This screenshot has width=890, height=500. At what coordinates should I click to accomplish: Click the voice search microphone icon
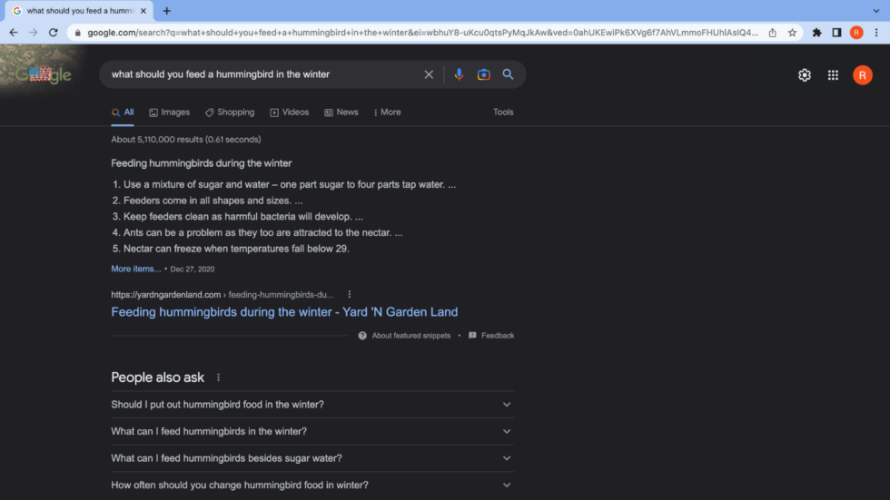pyautogui.click(x=459, y=74)
